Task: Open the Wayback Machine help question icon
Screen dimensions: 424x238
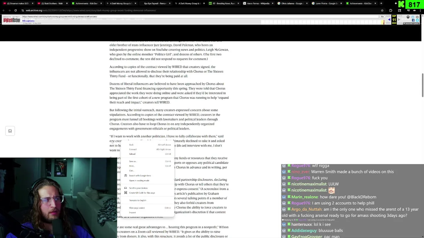Action: tap(413, 17)
